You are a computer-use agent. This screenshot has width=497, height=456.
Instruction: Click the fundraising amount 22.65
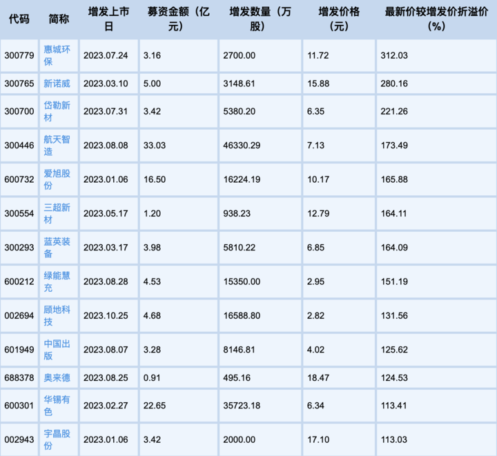pos(155,406)
